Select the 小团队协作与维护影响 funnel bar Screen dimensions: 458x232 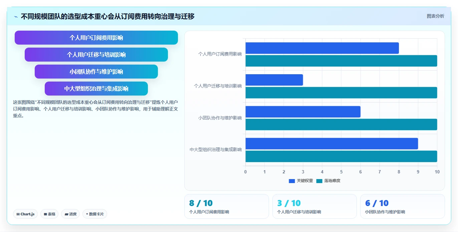coord(96,72)
